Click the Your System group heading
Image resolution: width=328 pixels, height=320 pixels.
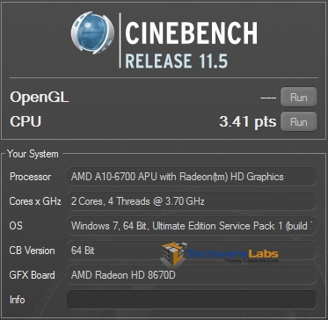click(x=33, y=154)
